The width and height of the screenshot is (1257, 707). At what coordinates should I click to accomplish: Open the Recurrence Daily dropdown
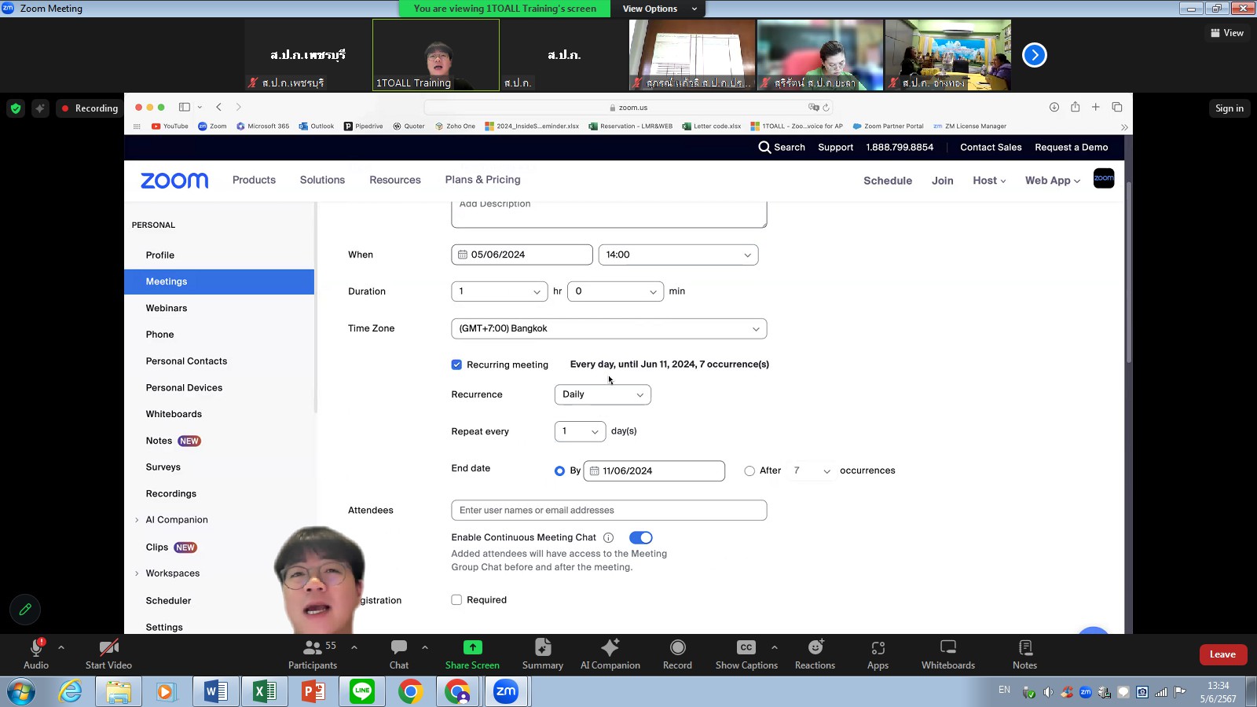point(603,394)
